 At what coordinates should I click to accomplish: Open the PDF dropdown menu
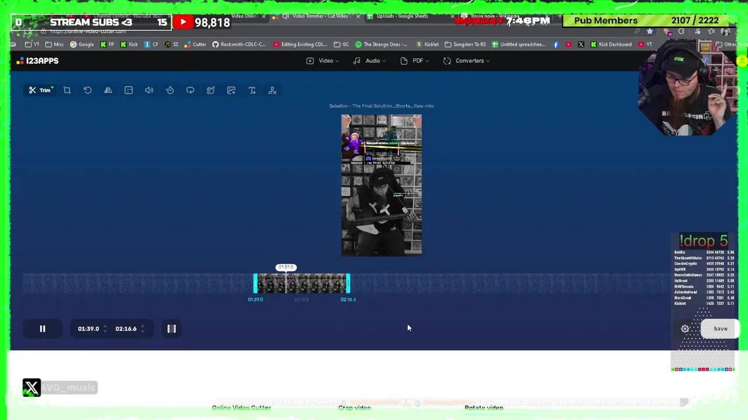coord(415,61)
